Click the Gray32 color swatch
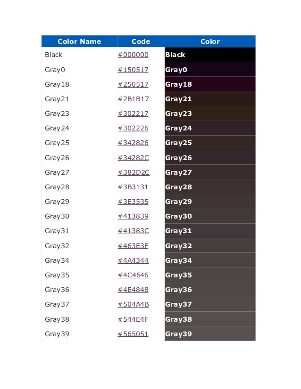301x389 pixels. 210,246
